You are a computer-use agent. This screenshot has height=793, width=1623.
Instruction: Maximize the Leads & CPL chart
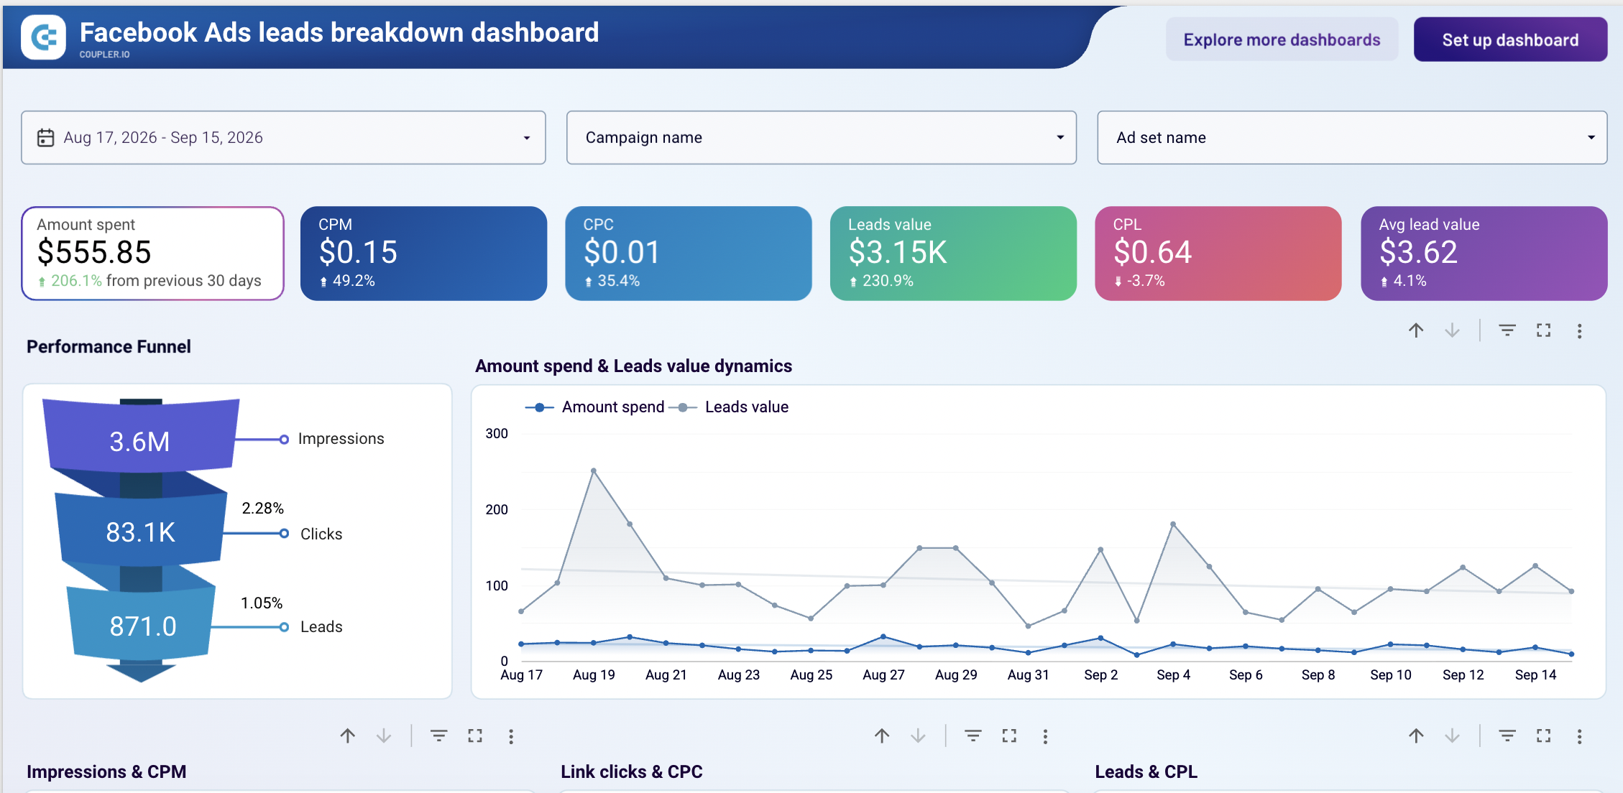pyautogui.click(x=1543, y=736)
